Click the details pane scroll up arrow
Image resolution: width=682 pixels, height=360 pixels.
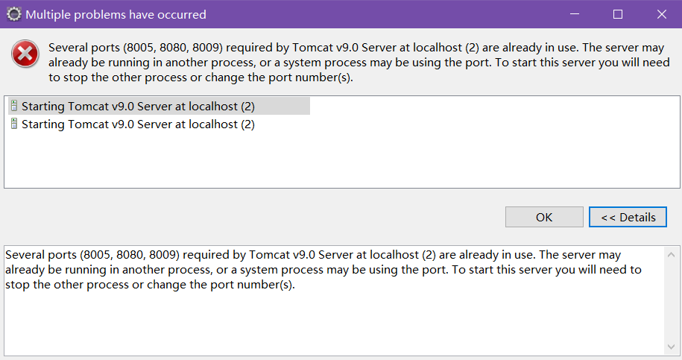(671, 255)
